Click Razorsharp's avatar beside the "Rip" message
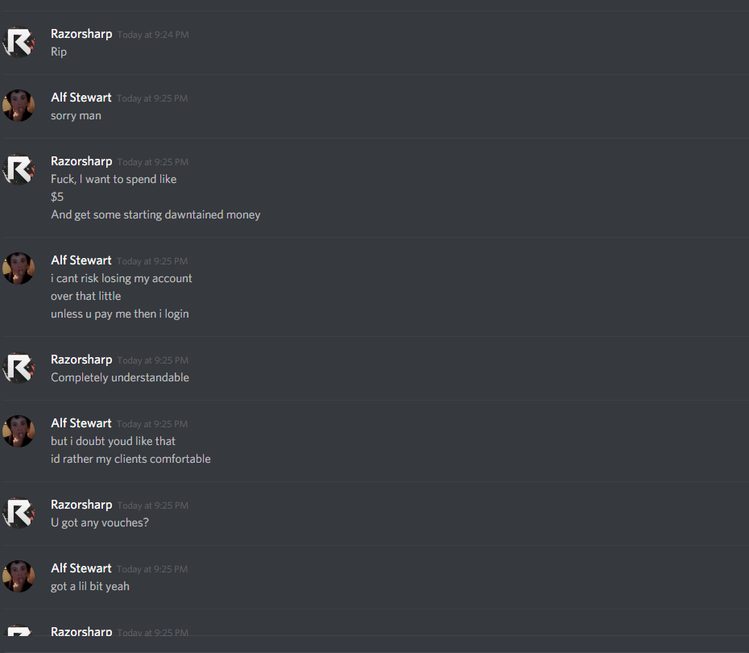Viewport: 749px width, 653px height. (19, 42)
